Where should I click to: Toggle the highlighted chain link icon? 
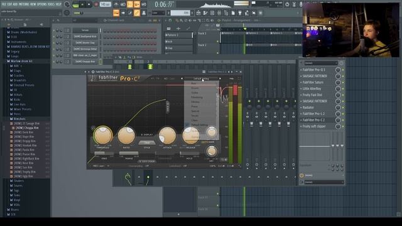(137, 13)
